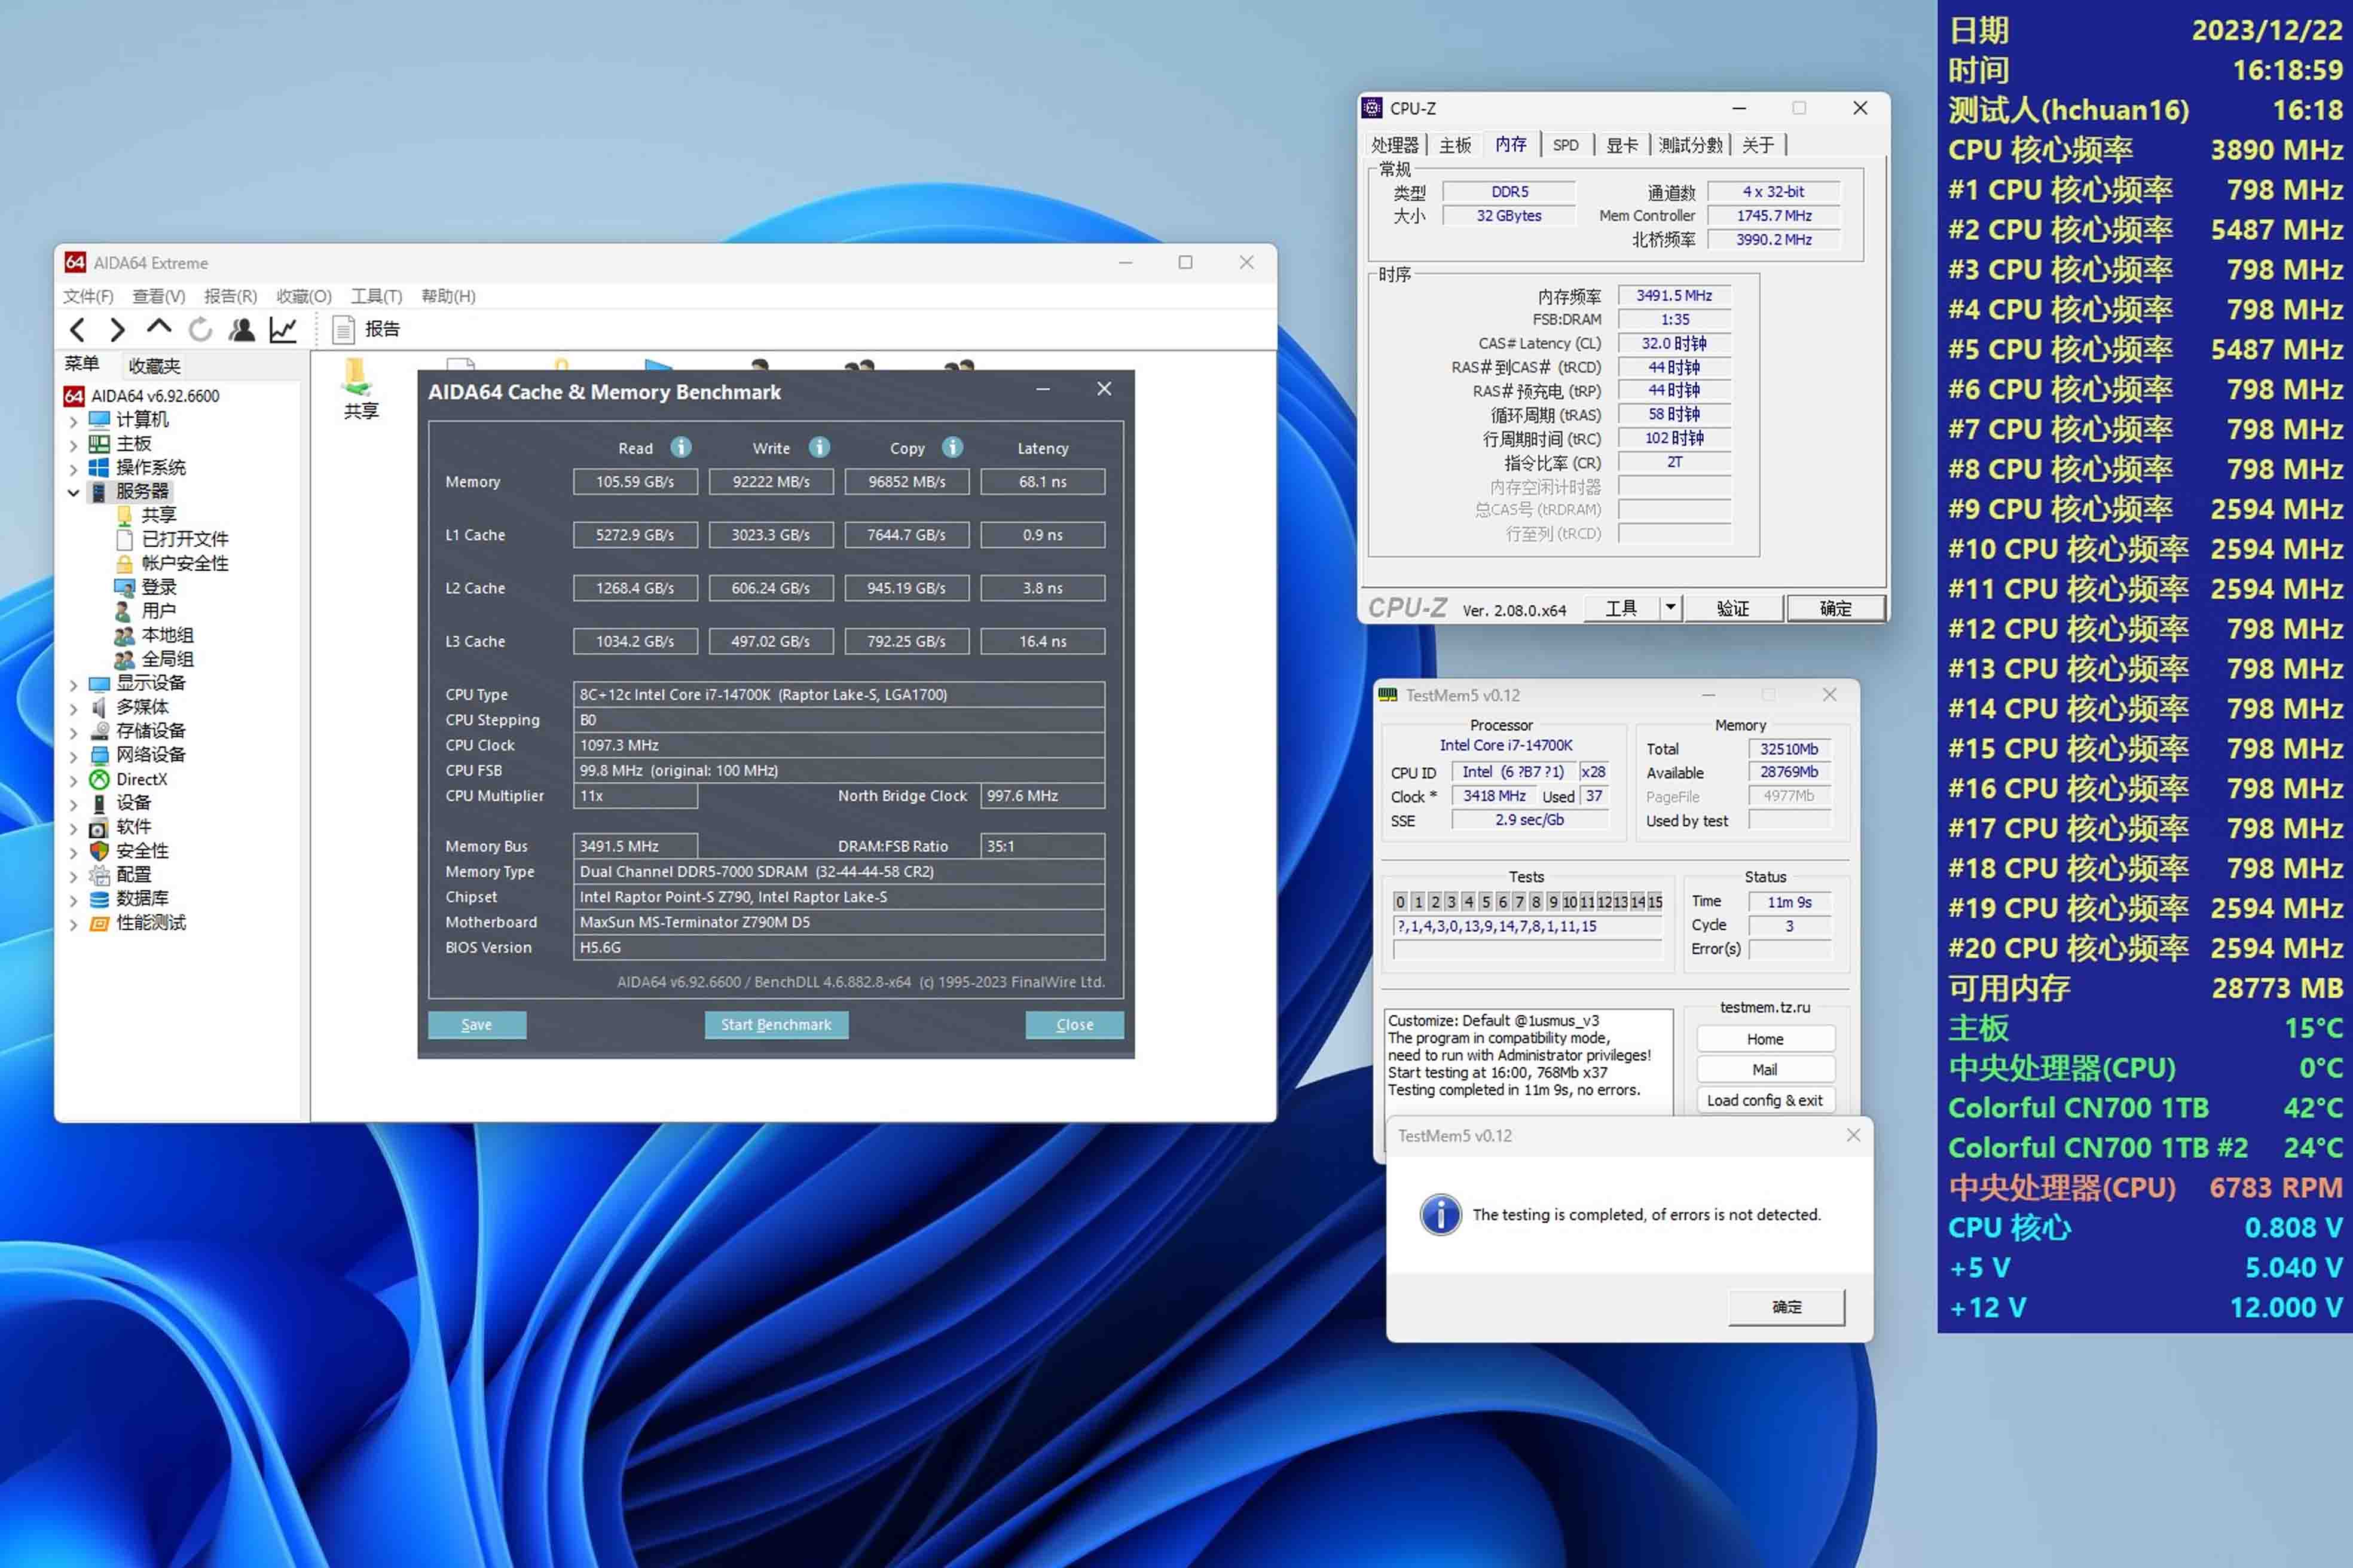Click CPU-Z 确定 button

[1836, 608]
